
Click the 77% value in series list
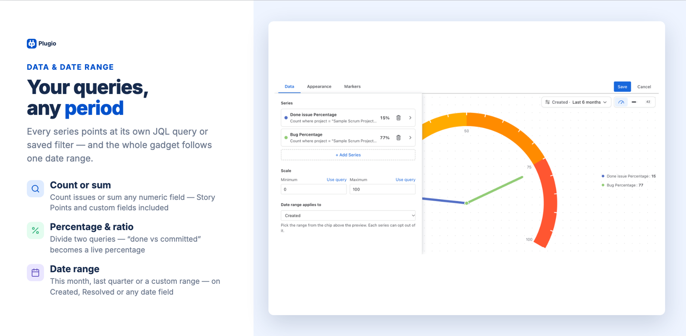pos(385,138)
